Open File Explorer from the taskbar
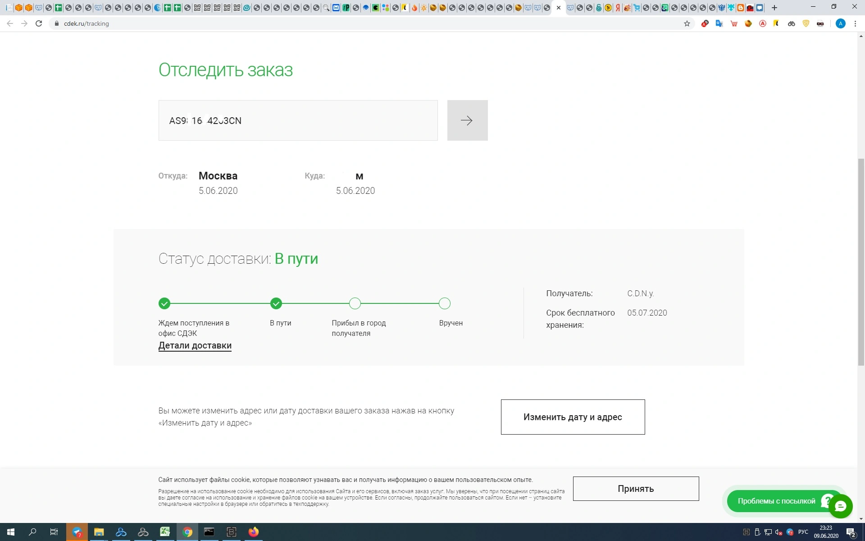 (99, 532)
